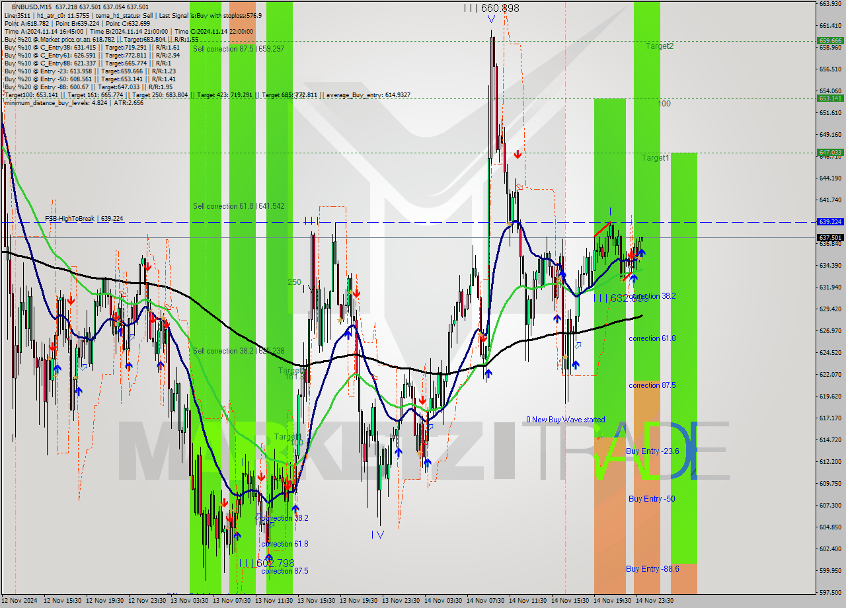Click the blue 639.224 price tag
The image size is (846, 608).
[x=831, y=222]
